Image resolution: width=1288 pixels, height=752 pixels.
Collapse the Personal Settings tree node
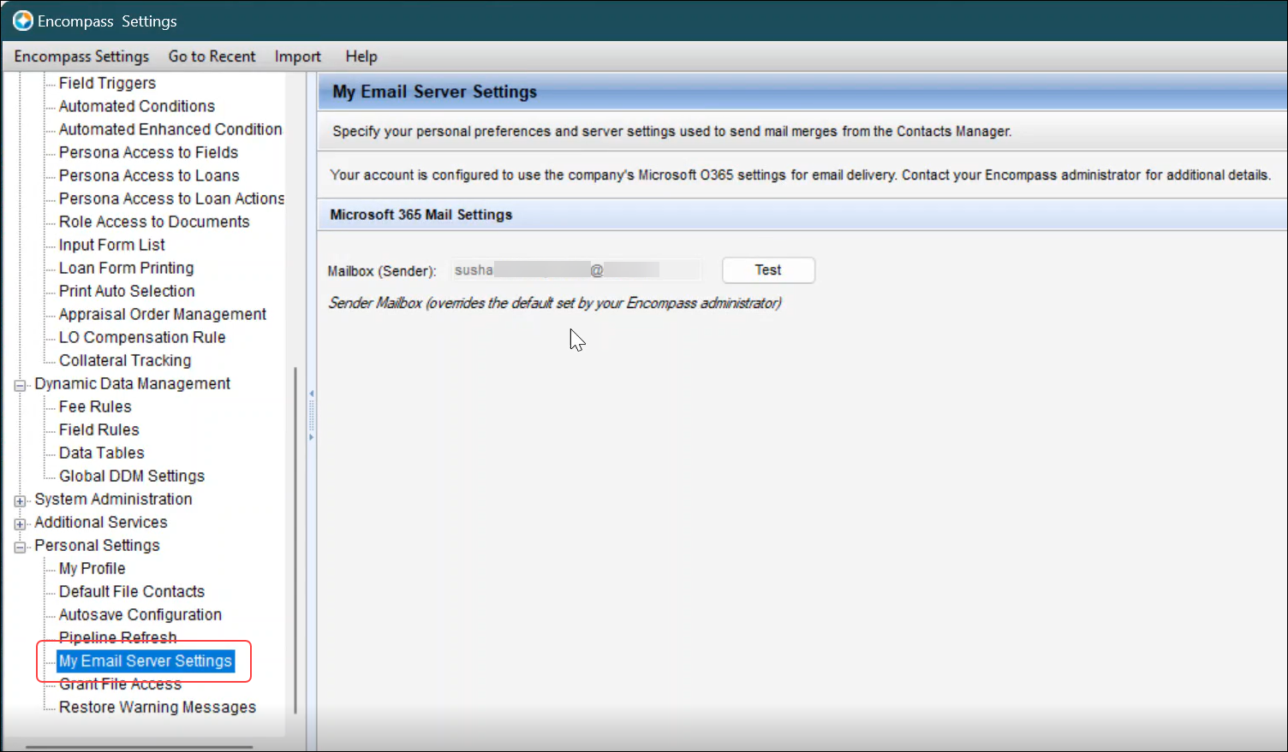[20, 547]
